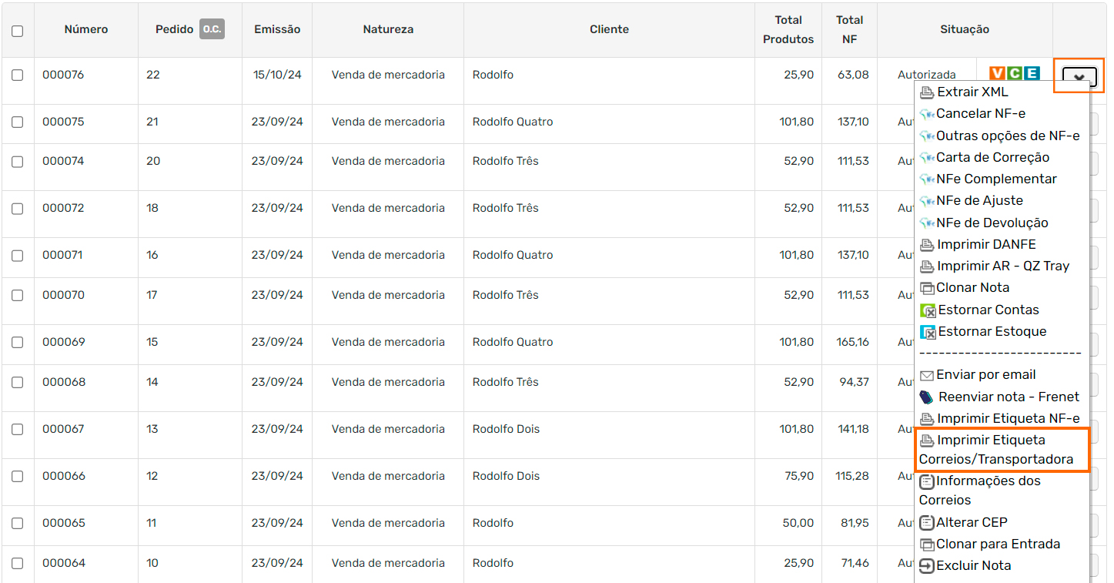Sort by the Emissão column header
Screen dimensions: 1114x583
(277, 29)
